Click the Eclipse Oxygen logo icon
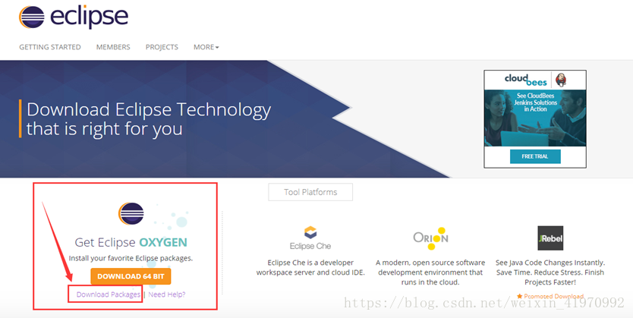 tap(131, 213)
